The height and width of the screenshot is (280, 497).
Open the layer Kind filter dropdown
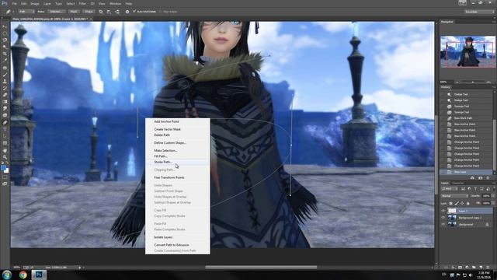coord(450,189)
